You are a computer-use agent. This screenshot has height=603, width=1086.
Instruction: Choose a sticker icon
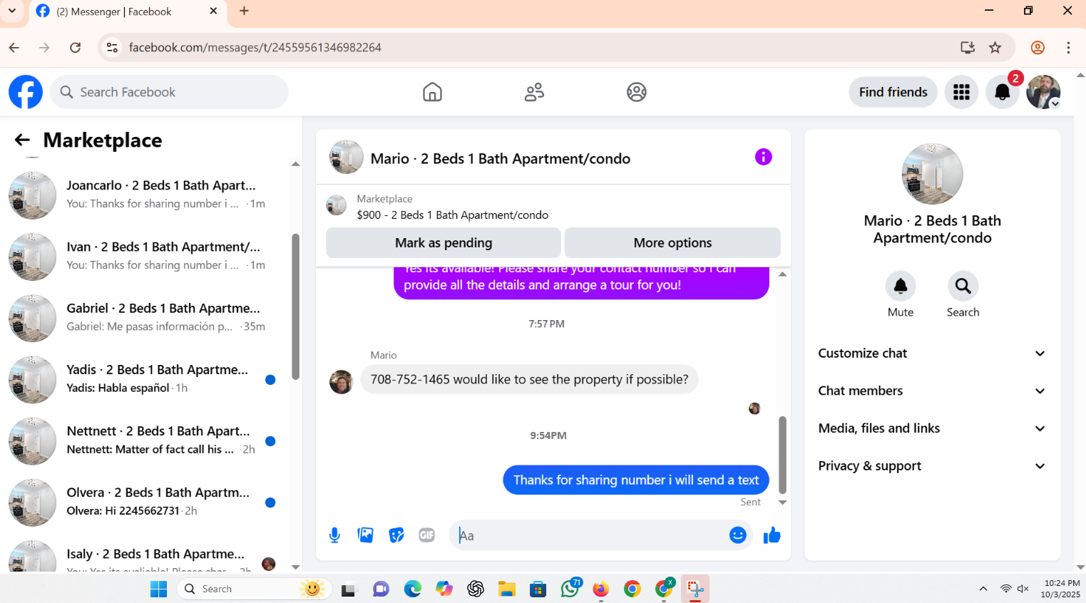396,535
